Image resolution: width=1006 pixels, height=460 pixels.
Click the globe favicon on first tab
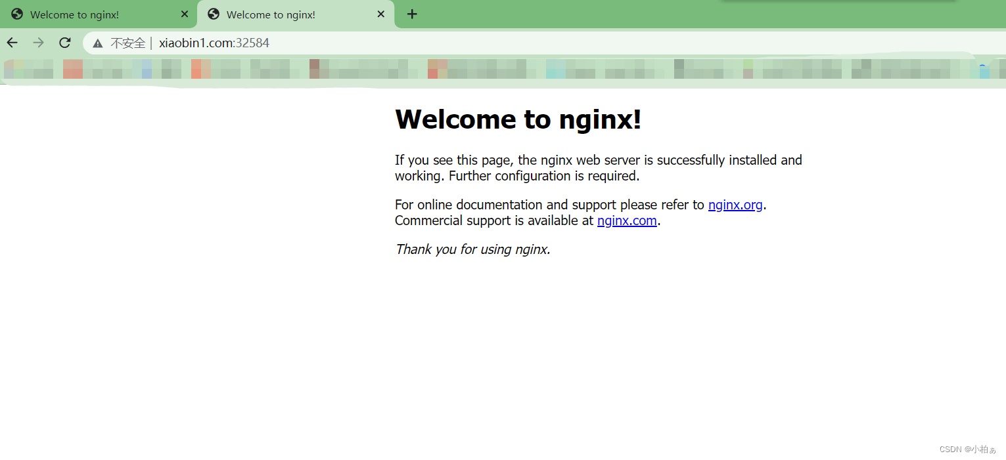(x=17, y=14)
